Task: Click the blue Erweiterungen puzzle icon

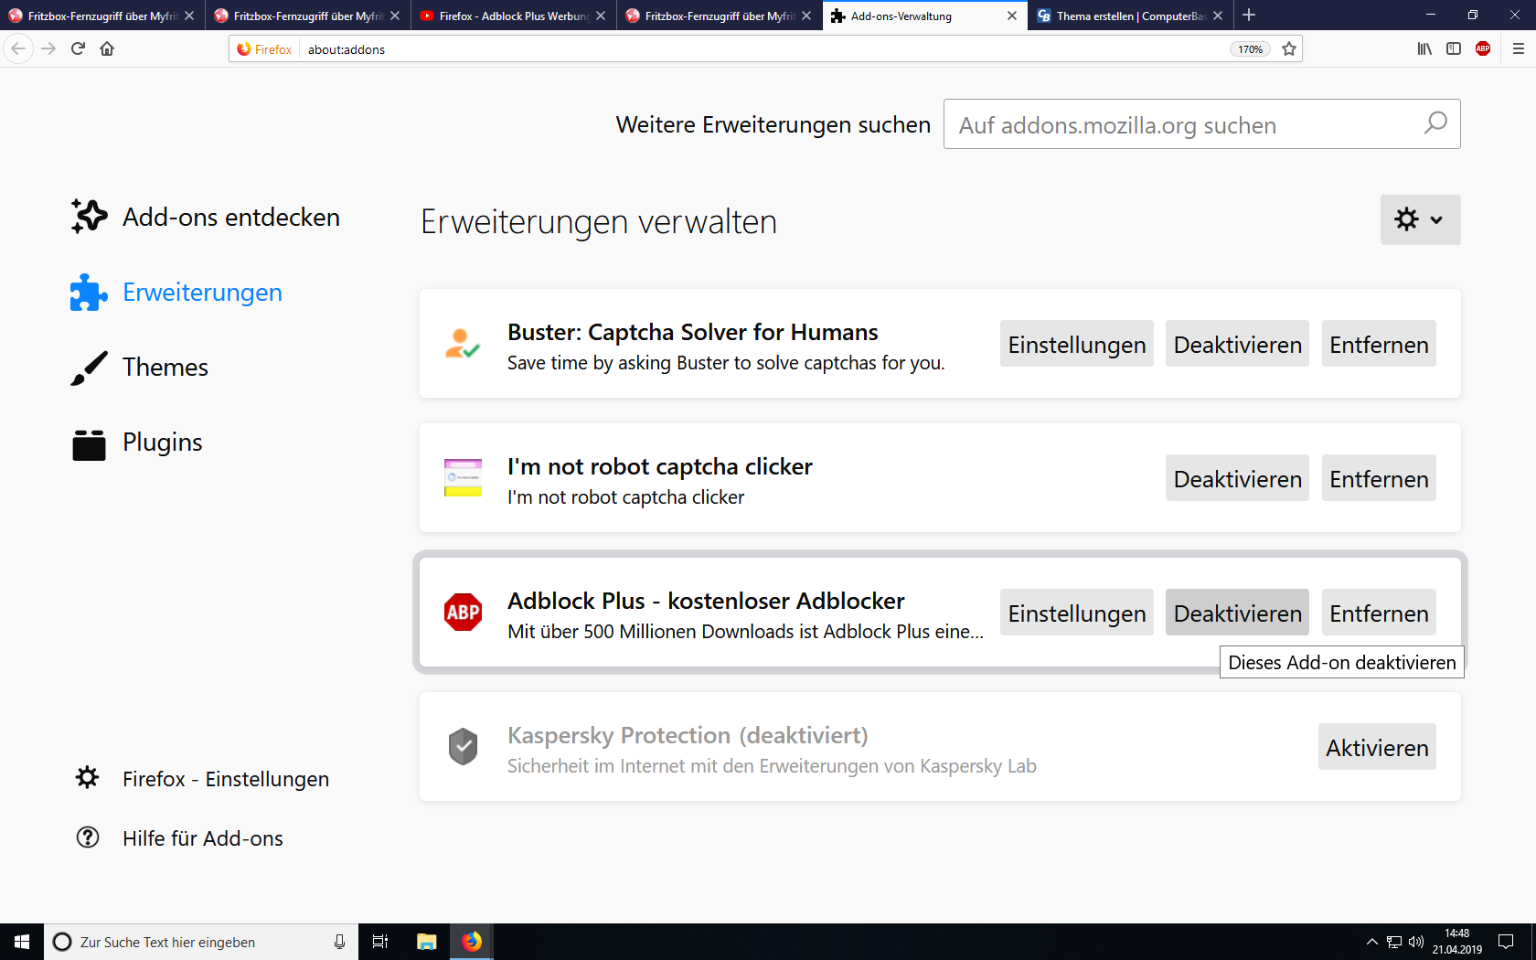Action: 89,293
